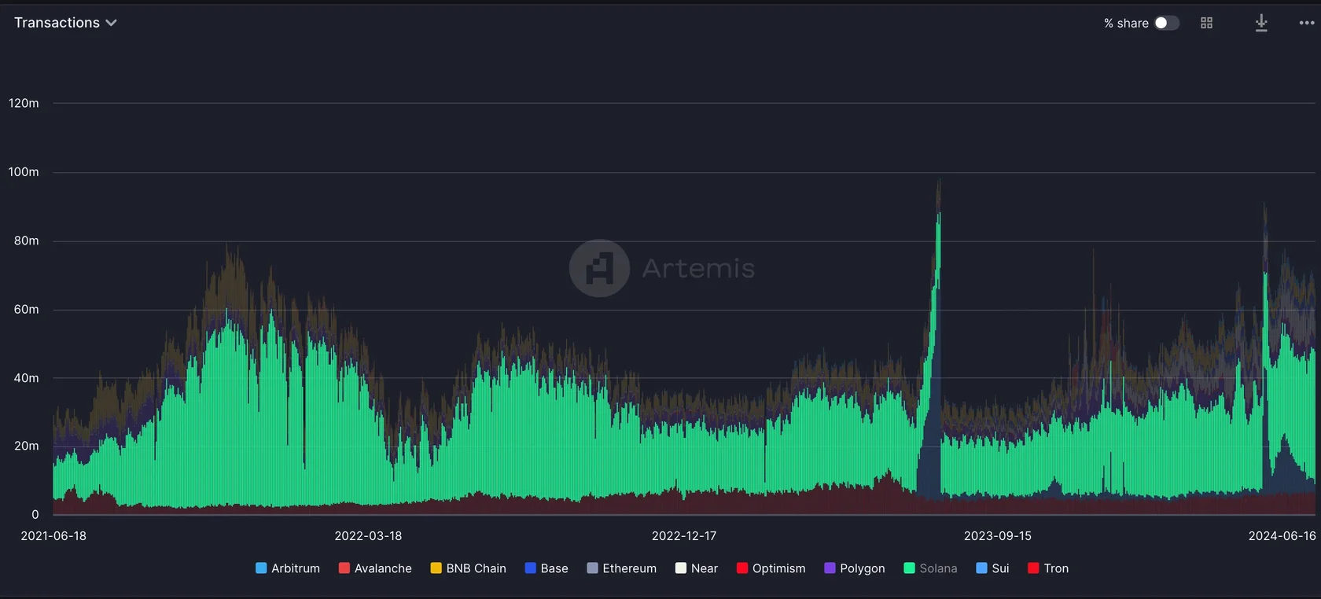Hide the Ethereum series via legend label
The height and width of the screenshot is (599, 1321).
pos(629,568)
